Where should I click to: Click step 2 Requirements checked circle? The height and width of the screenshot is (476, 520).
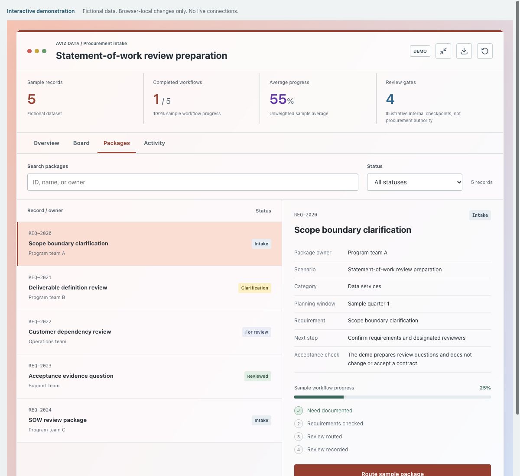(299, 424)
